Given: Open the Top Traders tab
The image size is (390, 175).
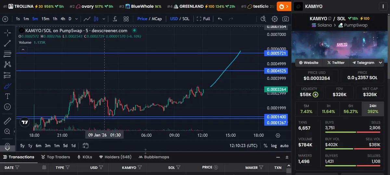Looking at the screenshot, I should click(x=56, y=157).
